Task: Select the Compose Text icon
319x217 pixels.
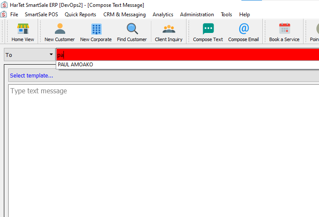Action: click(208, 32)
